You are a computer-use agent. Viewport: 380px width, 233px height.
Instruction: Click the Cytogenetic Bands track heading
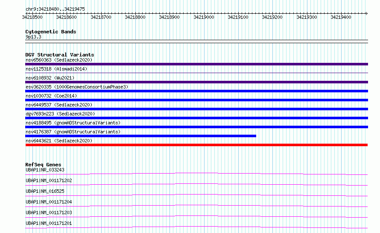[x=51, y=32]
